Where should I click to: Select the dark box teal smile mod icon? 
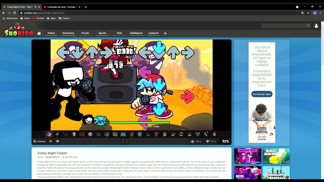98,134
